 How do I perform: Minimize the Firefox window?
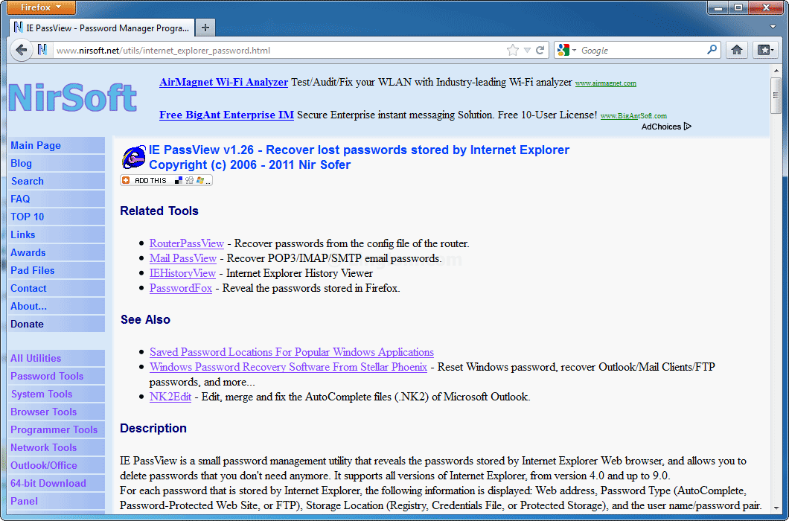coord(718,7)
